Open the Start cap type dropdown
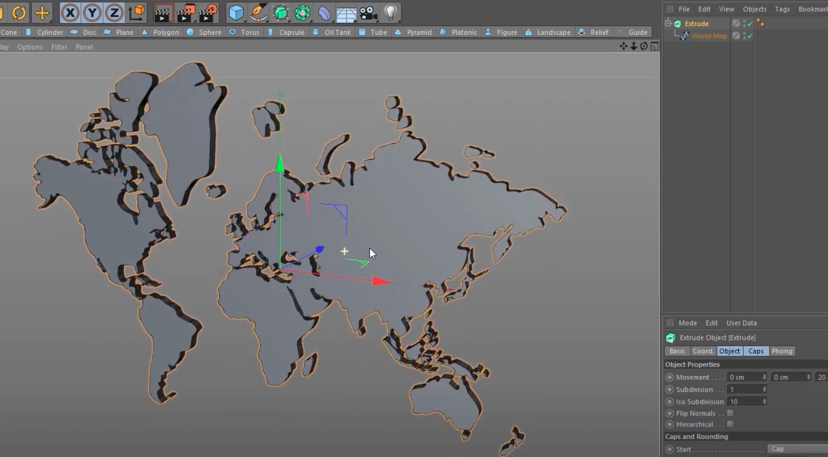The image size is (828, 457). pyautogui.click(x=798, y=449)
